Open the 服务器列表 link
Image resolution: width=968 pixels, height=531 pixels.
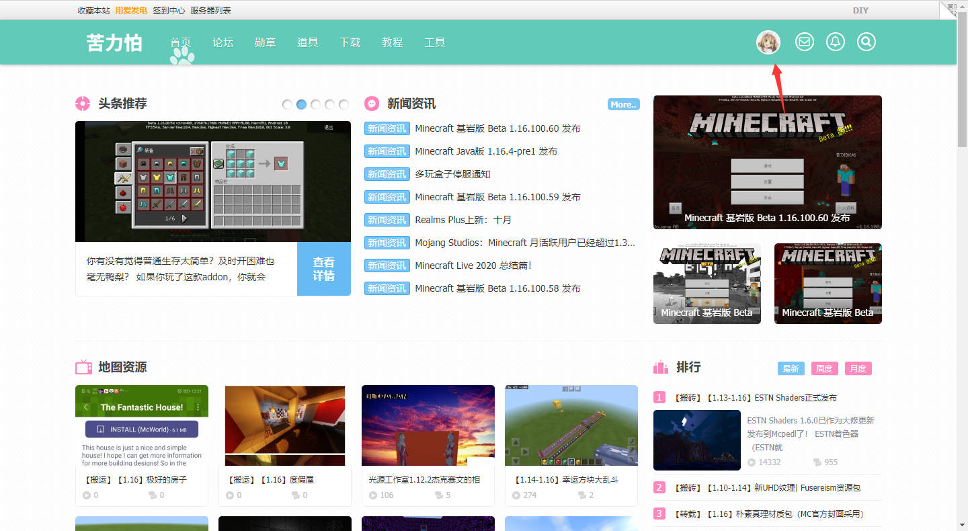pyautogui.click(x=210, y=10)
